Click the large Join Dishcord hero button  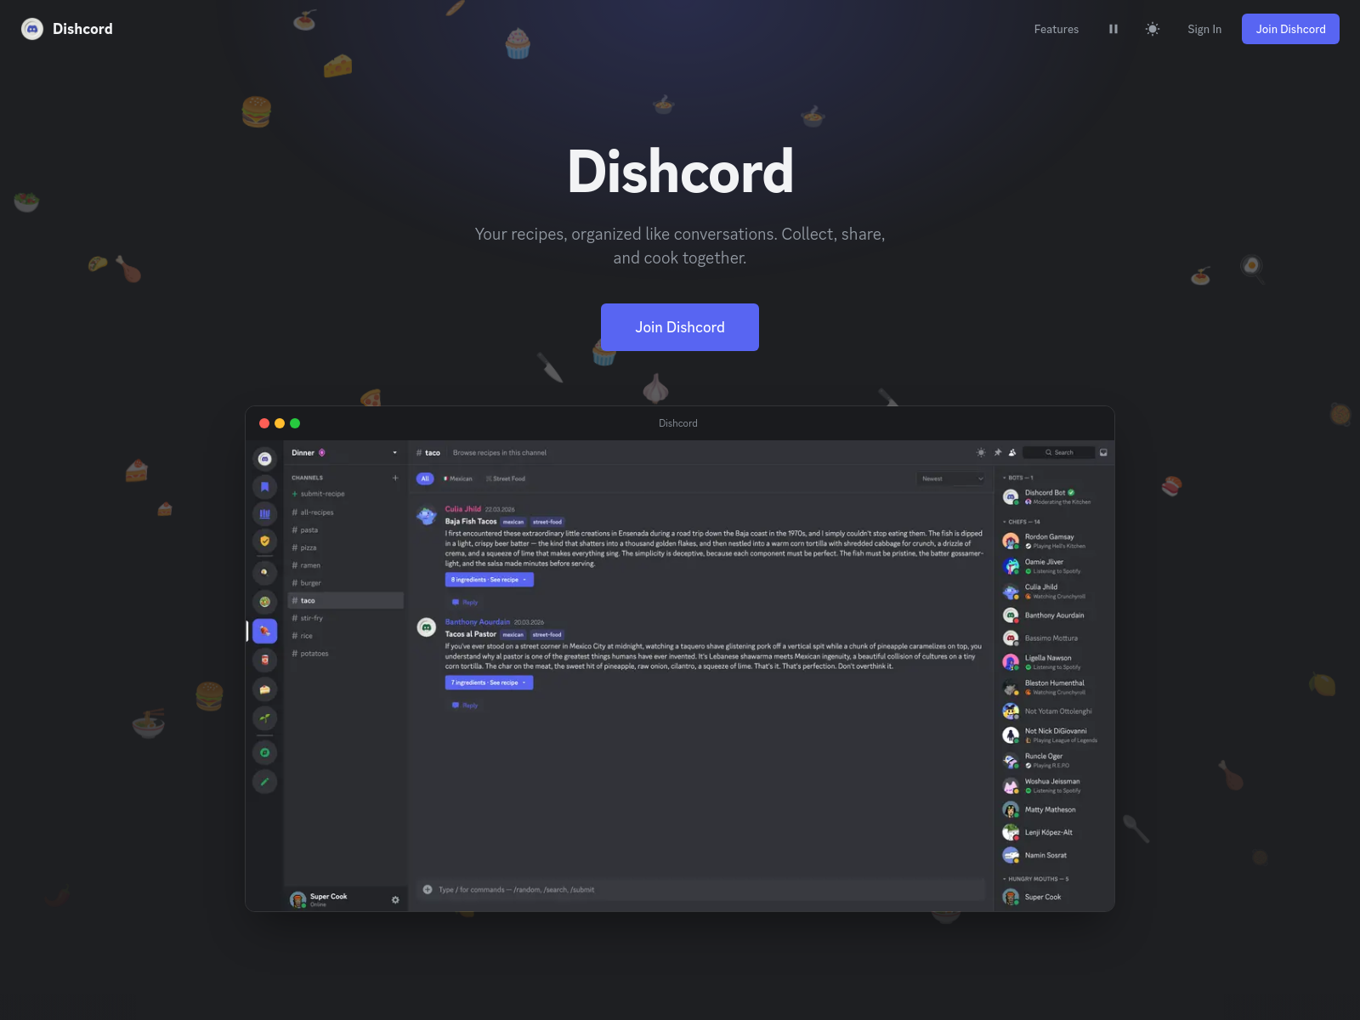tap(679, 327)
